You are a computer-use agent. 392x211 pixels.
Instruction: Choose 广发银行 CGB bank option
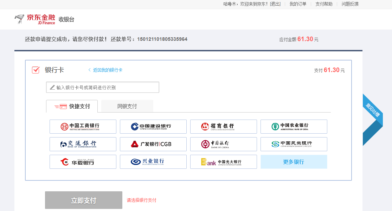(153, 144)
